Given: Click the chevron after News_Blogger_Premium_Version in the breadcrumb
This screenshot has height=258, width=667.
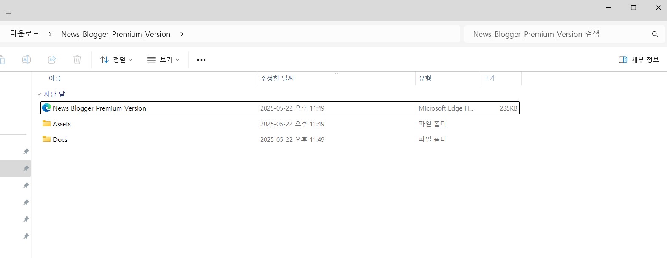Looking at the screenshot, I should coord(182,34).
